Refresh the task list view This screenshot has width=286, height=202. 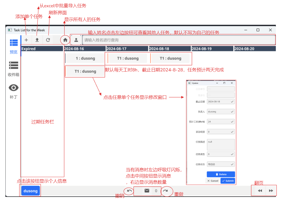point(48,40)
